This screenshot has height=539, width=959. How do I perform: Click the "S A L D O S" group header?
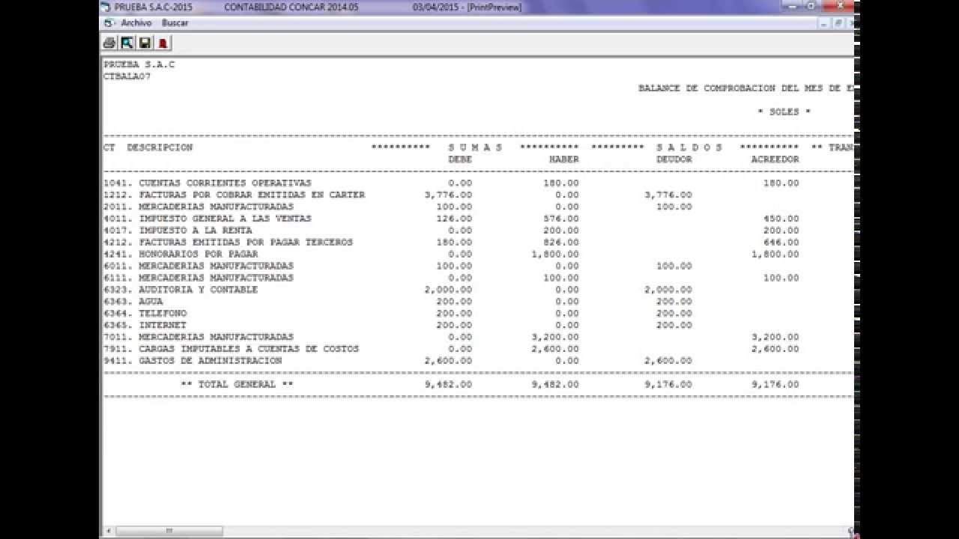[x=689, y=147]
